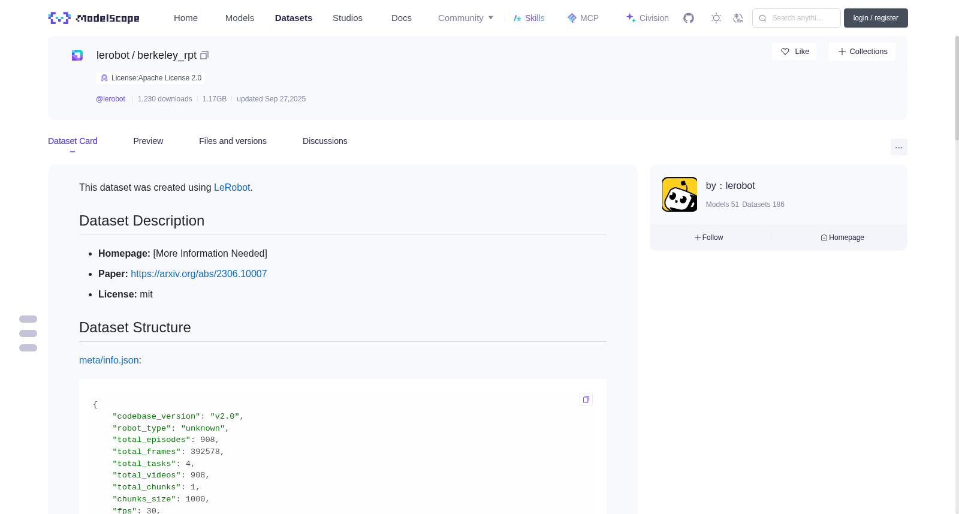The width and height of the screenshot is (959, 514).
Task: Open the three-dots more options button
Action: click(x=898, y=147)
